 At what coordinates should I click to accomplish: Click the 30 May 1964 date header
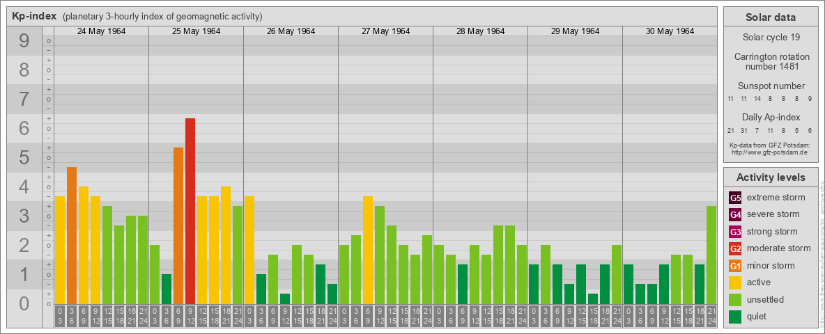coord(670,31)
